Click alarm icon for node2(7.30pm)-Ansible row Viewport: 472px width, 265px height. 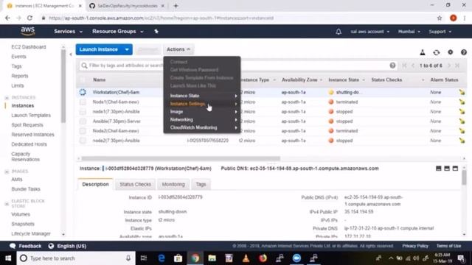[x=462, y=141]
